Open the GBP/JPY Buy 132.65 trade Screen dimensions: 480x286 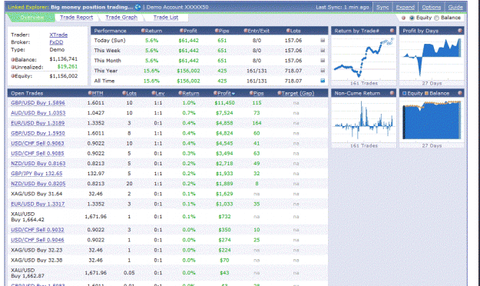point(36,174)
